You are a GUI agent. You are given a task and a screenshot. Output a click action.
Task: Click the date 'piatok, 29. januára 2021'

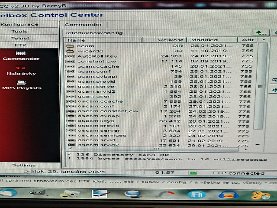(x=64, y=172)
